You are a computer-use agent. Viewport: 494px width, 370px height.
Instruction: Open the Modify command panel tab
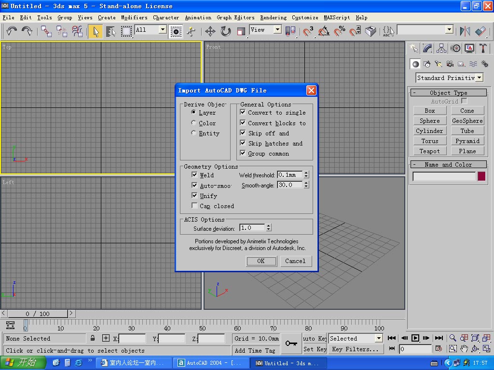pos(427,48)
